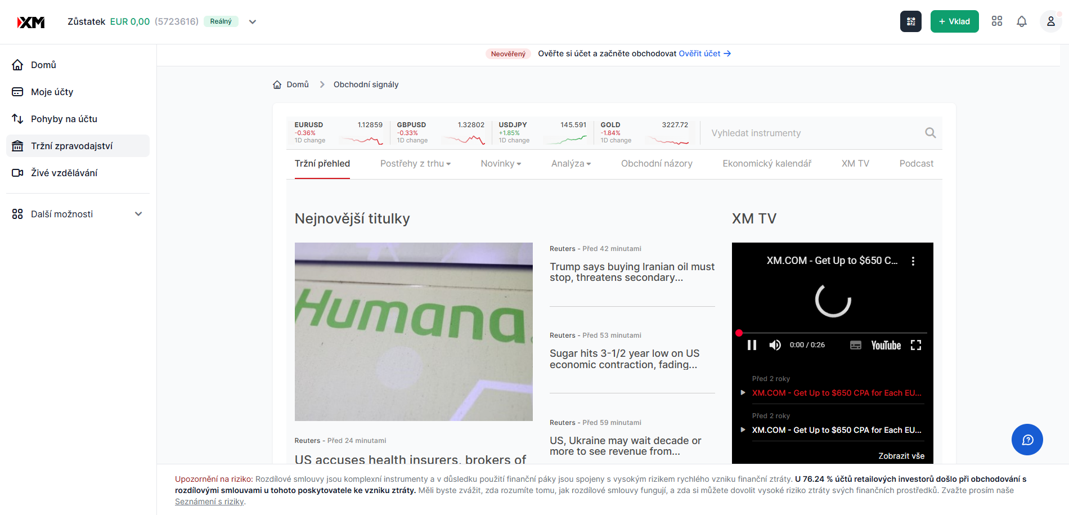Click the video progress bar scrubber

pos(739,333)
